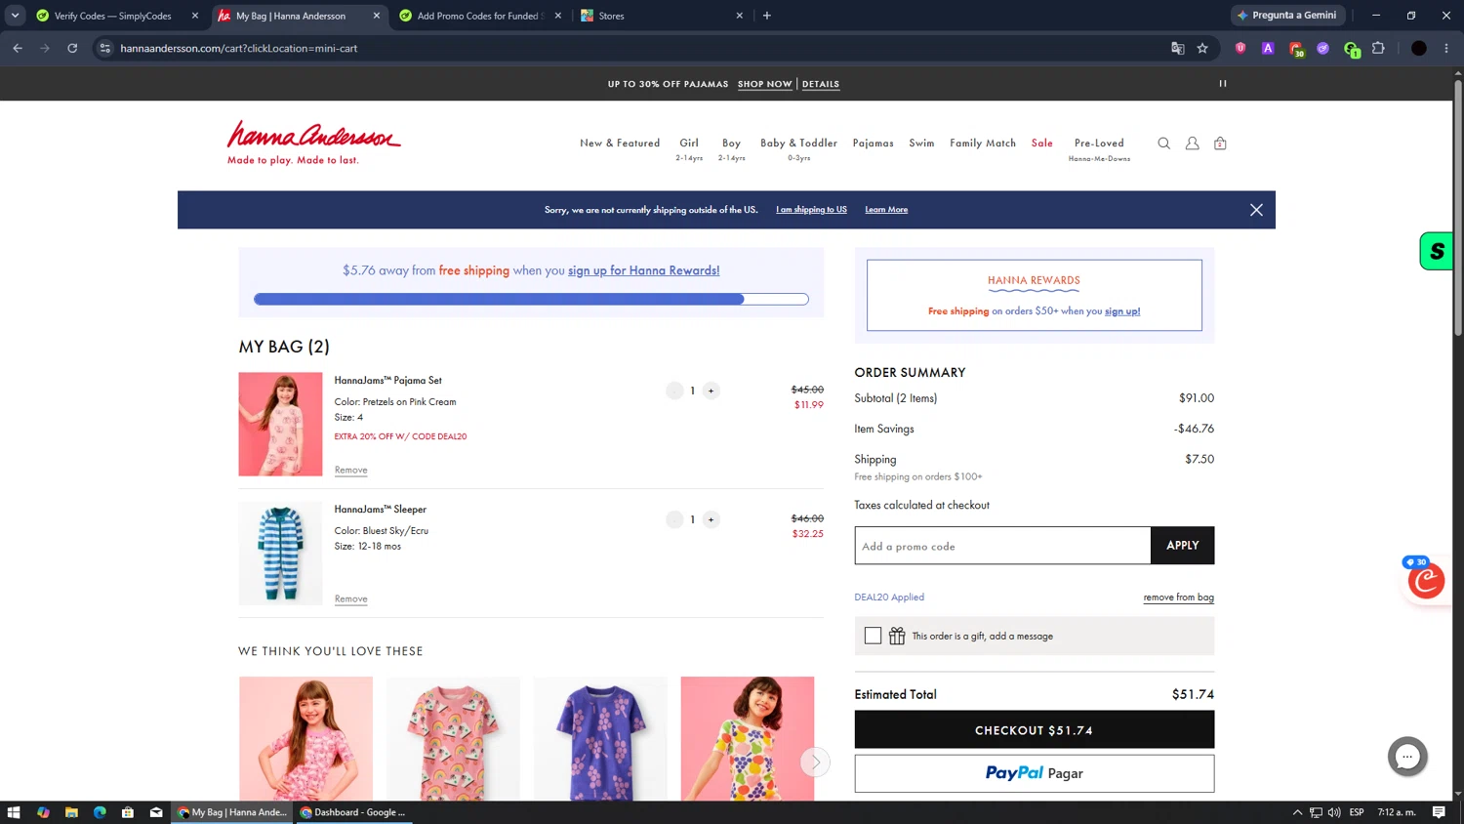Show hidden system tray icons
This screenshot has height=824, width=1464.
(x=1297, y=812)
